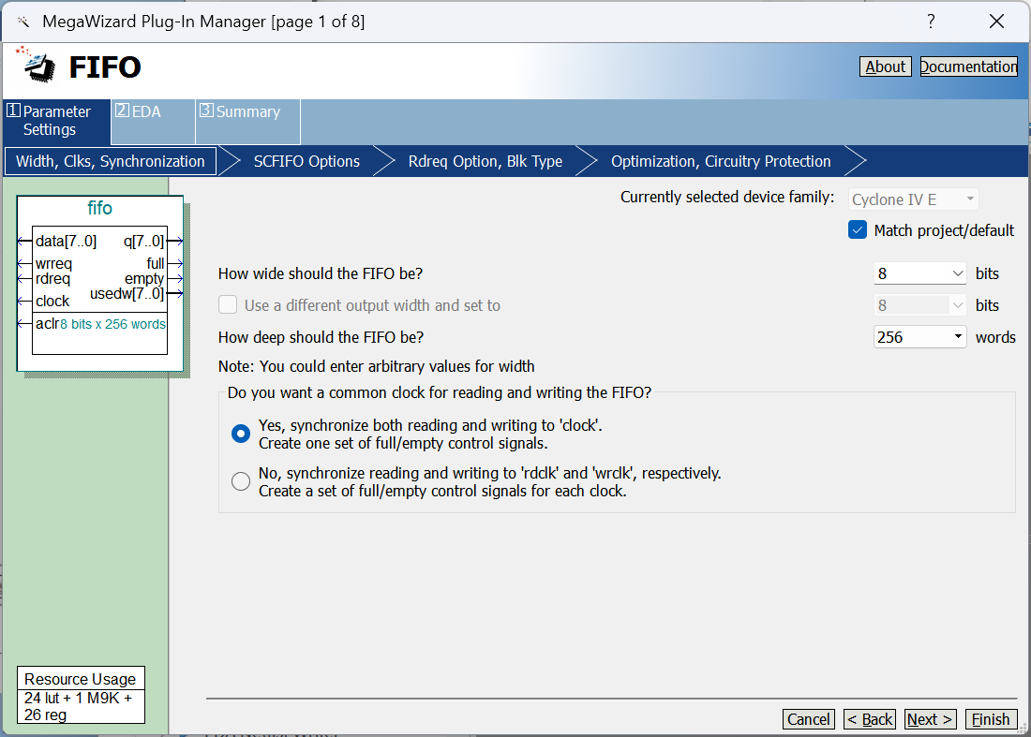Click the aclr port label
This screenshot has width=1031, height=737.
tap(48, 323)
